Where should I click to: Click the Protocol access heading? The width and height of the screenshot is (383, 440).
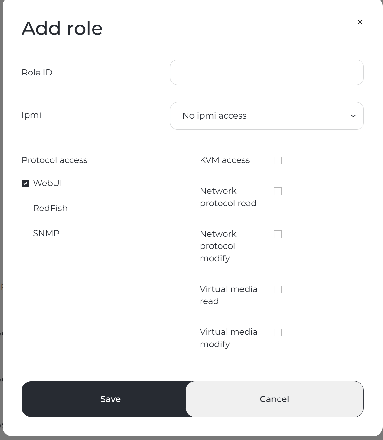coord(54,160)
